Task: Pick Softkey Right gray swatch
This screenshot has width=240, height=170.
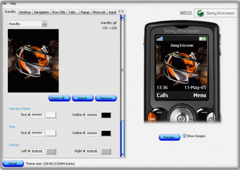Action: pos(106,151)
